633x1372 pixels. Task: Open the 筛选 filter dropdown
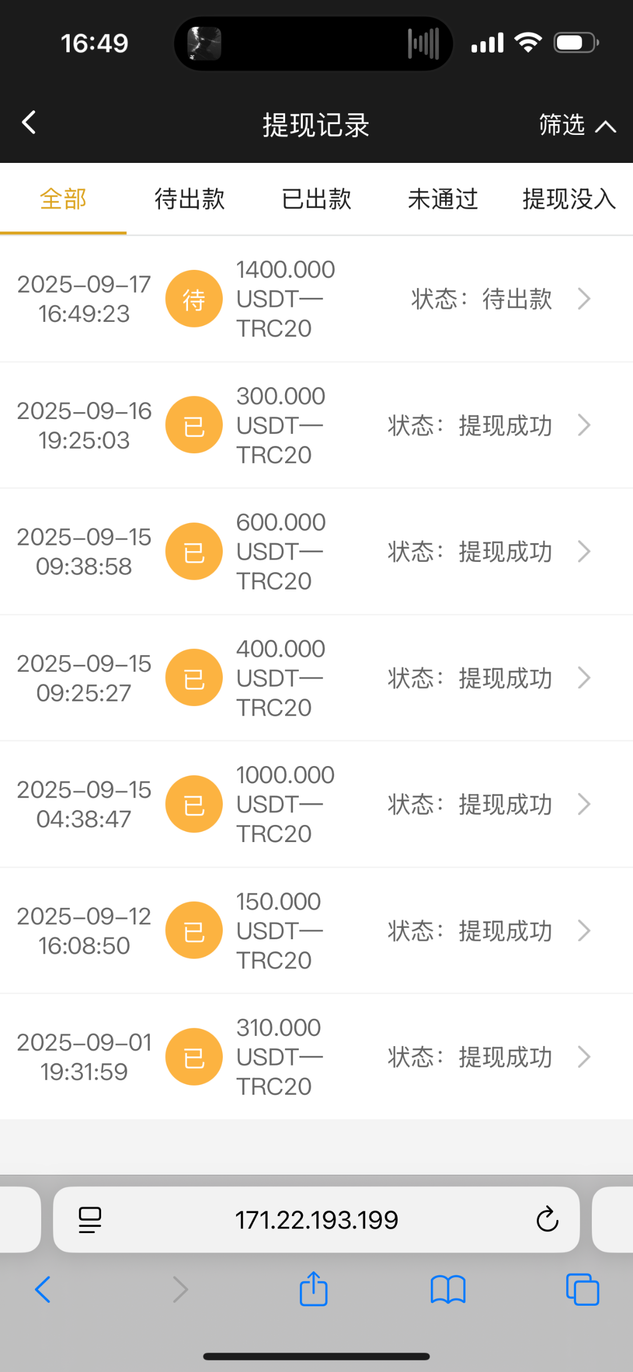(577, 125)
